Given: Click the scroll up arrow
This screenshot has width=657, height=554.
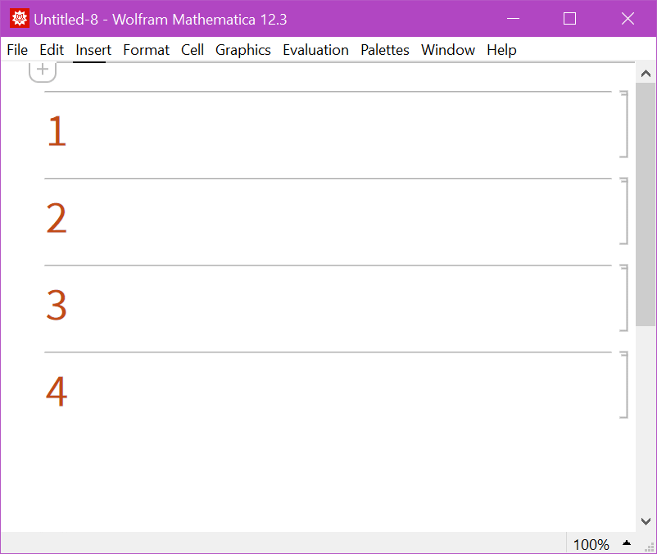Looking at the screenshot, I should (x=646, y=74).
